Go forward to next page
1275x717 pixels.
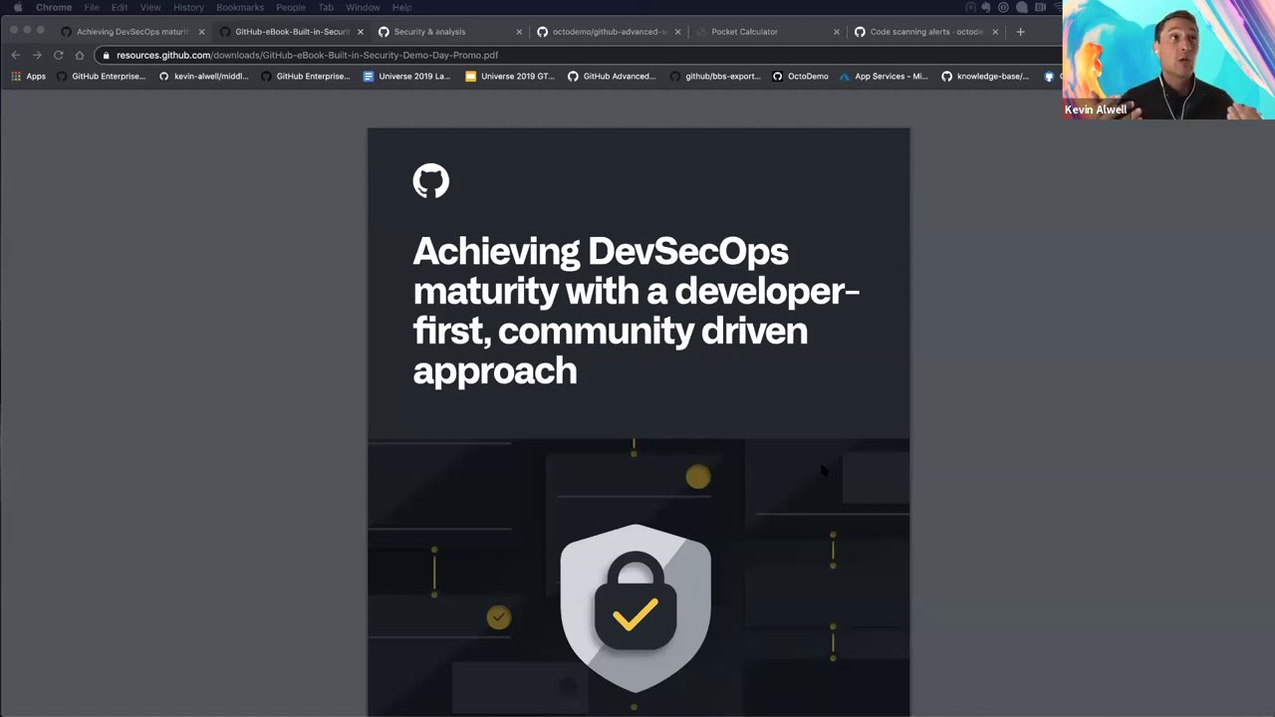pyautogui.click(x=37, y=55)
